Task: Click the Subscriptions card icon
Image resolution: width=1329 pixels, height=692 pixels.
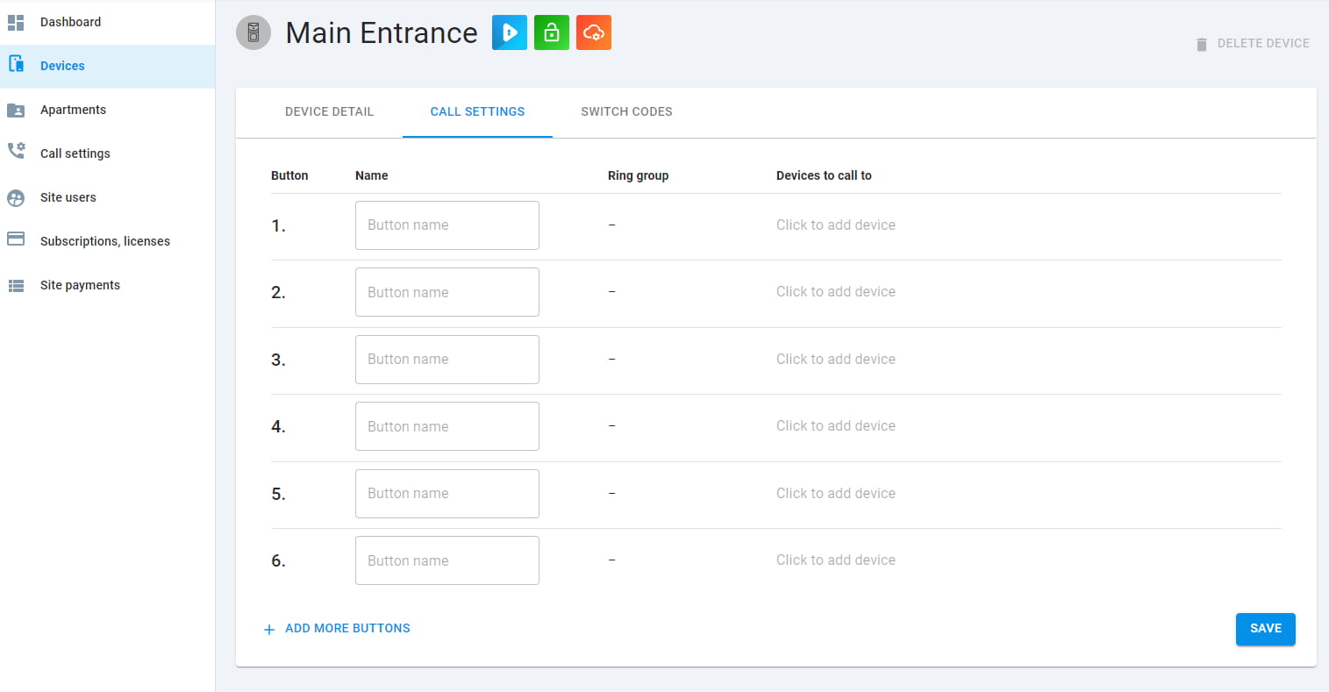Action: [16, 239]
